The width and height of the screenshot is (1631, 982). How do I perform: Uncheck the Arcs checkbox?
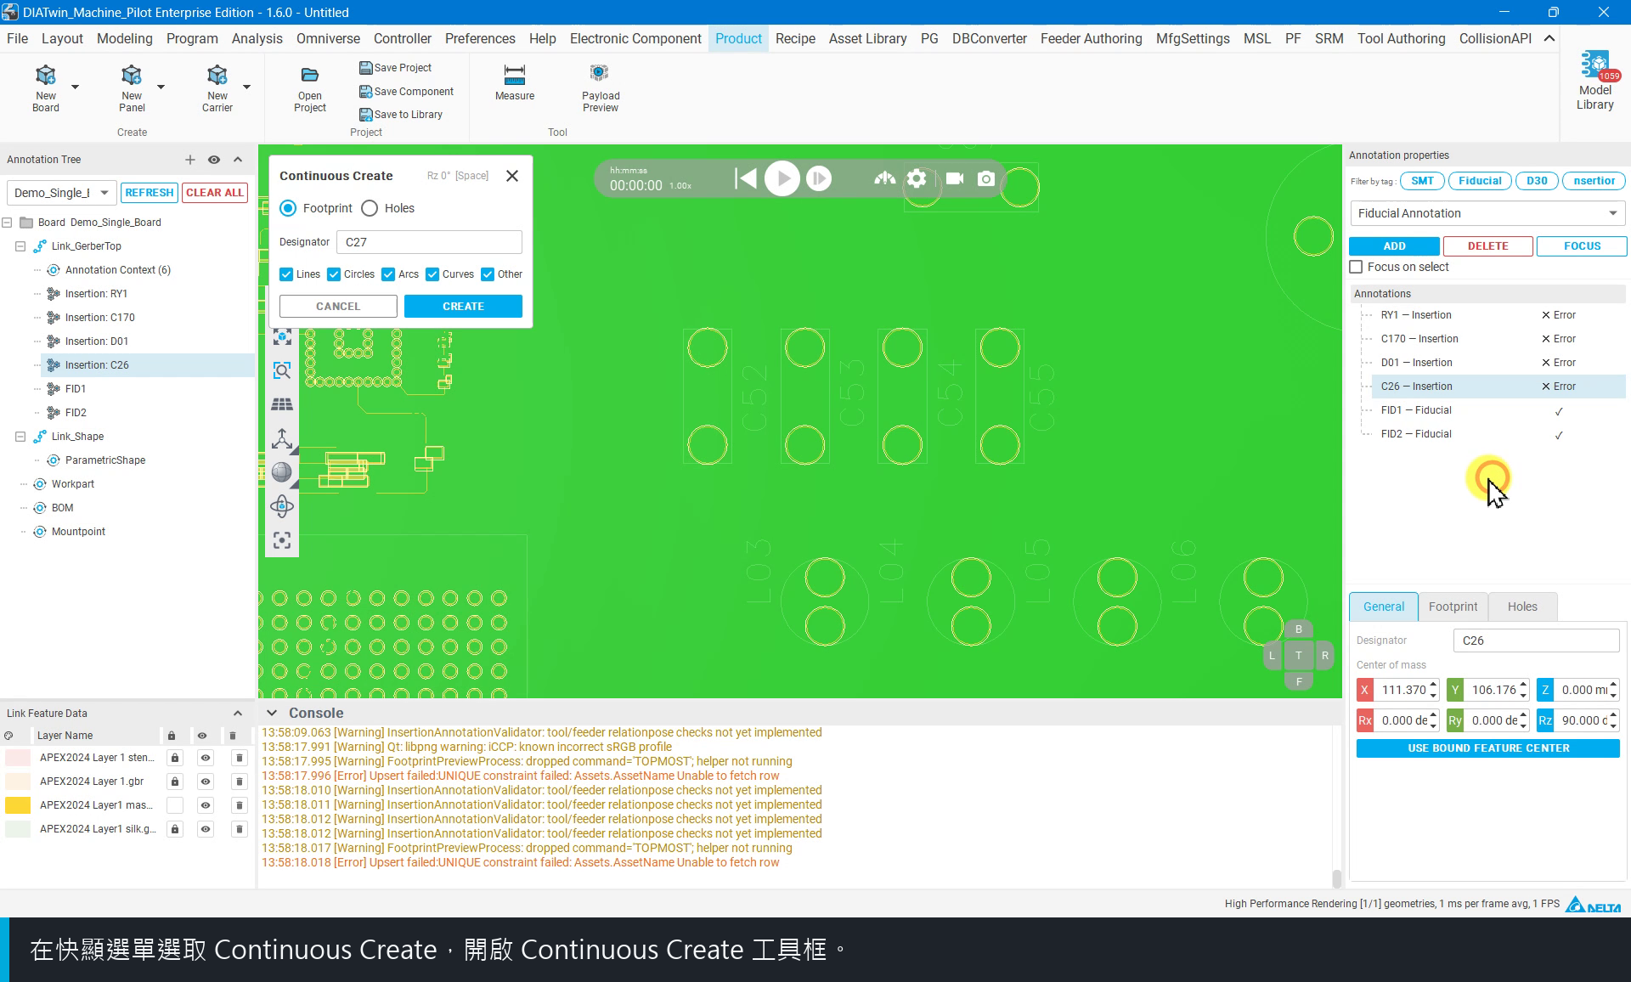click(388, 274)
